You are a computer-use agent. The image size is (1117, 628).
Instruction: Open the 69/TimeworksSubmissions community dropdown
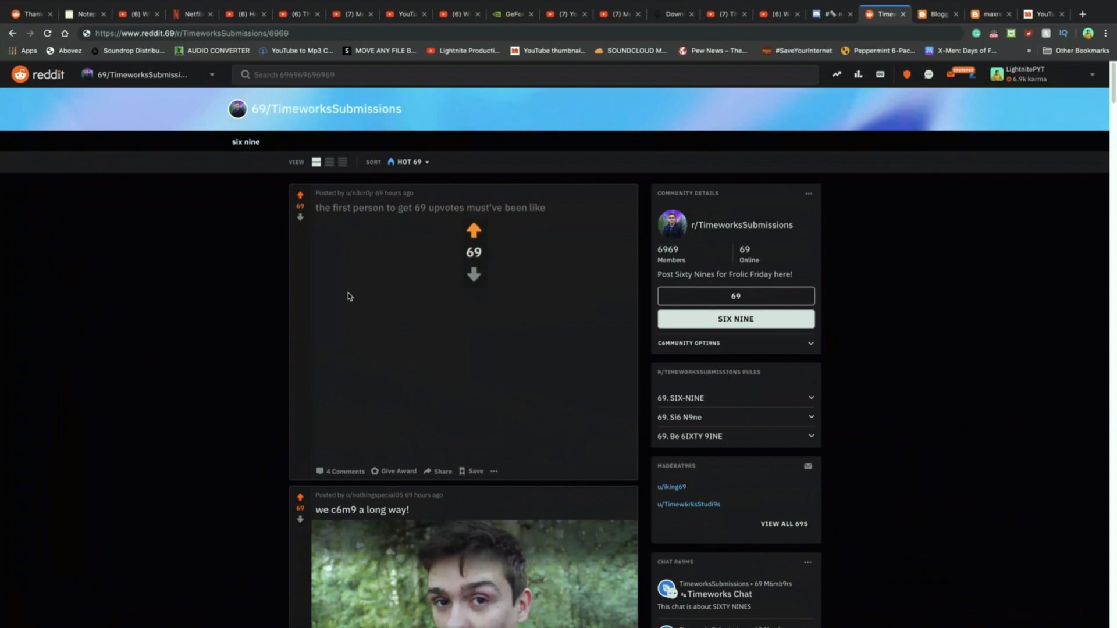point(148,74)
